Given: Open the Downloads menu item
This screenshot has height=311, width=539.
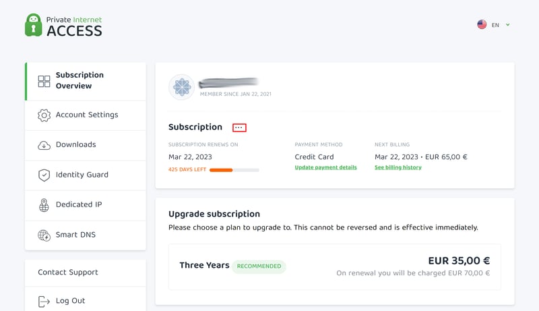Looking at the screenshot, I should [x=86, y=145].
